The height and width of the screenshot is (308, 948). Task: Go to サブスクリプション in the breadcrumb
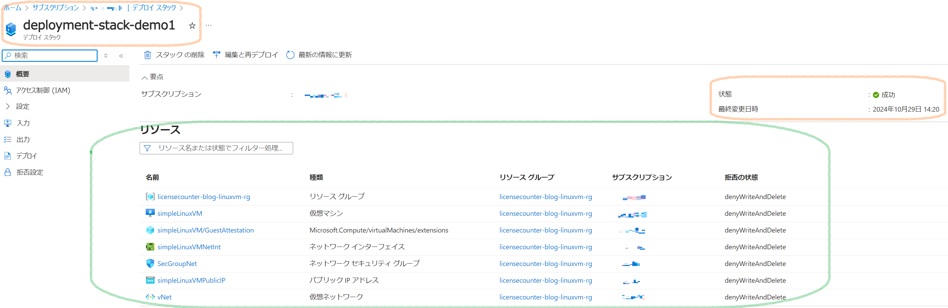tap(56, 8)
